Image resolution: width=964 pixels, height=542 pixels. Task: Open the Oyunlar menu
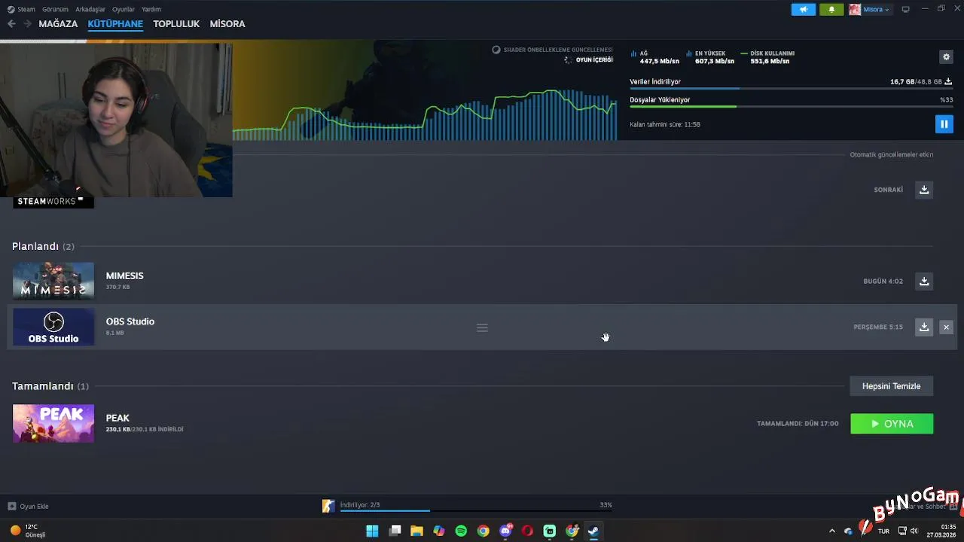[124, 9]
